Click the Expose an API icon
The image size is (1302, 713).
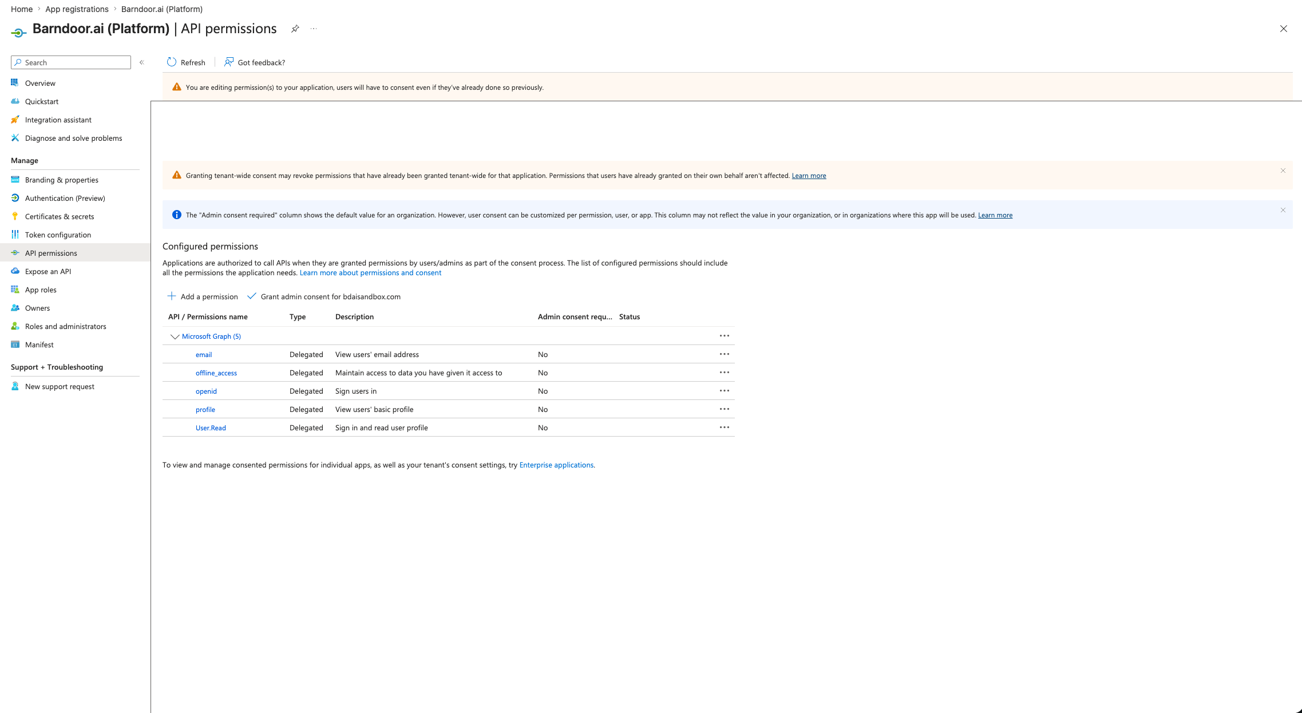click(x=15, y=271)
